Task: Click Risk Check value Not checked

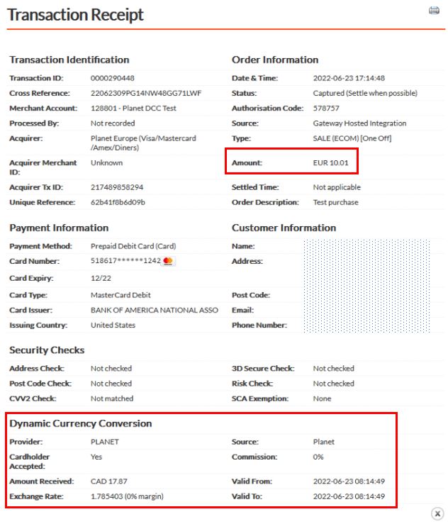Action: click(333, 384)
